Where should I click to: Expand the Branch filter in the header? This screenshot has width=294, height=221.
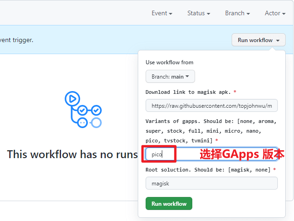[x=237, y=13]
